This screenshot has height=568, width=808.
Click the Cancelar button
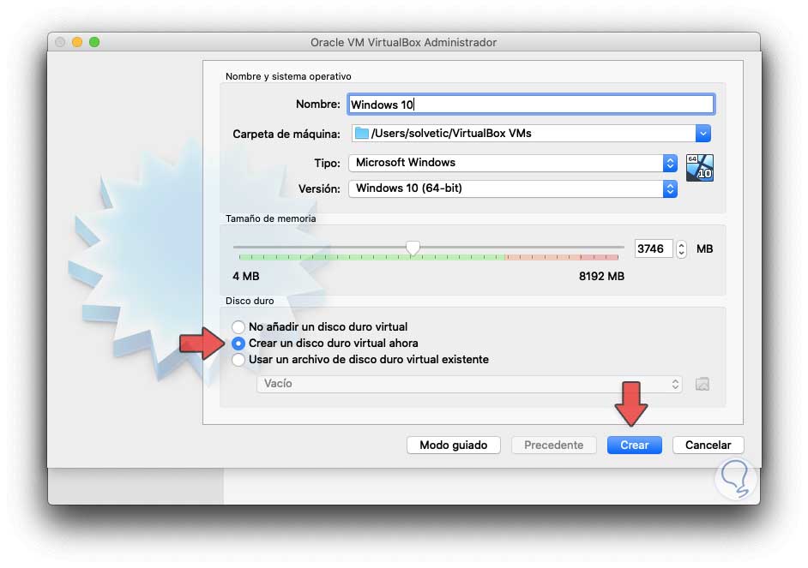tap(708, 445)
